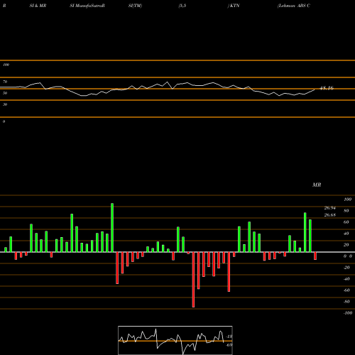Click the 'MR' panel label

tap(317, 185)
